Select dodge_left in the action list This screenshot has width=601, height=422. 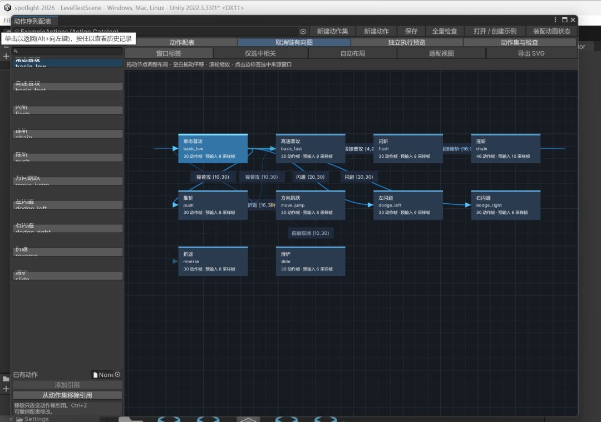pos(67,205)
